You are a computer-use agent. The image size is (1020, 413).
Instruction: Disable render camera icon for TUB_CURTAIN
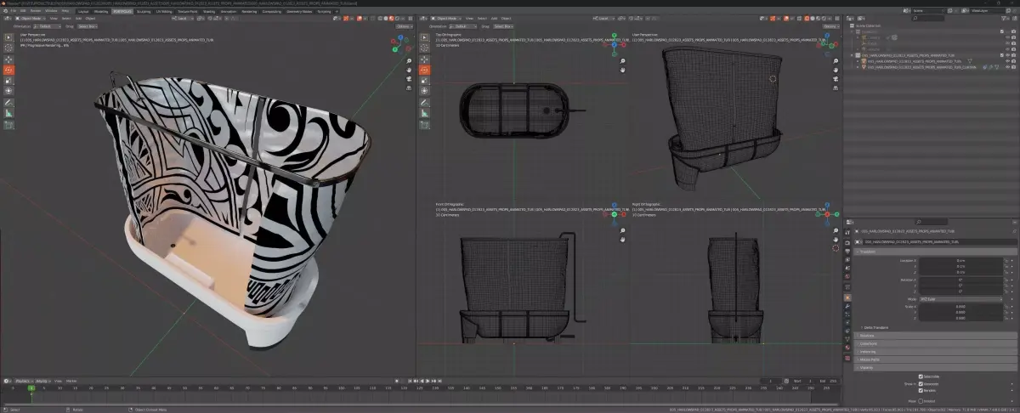tap(1014, 67)
